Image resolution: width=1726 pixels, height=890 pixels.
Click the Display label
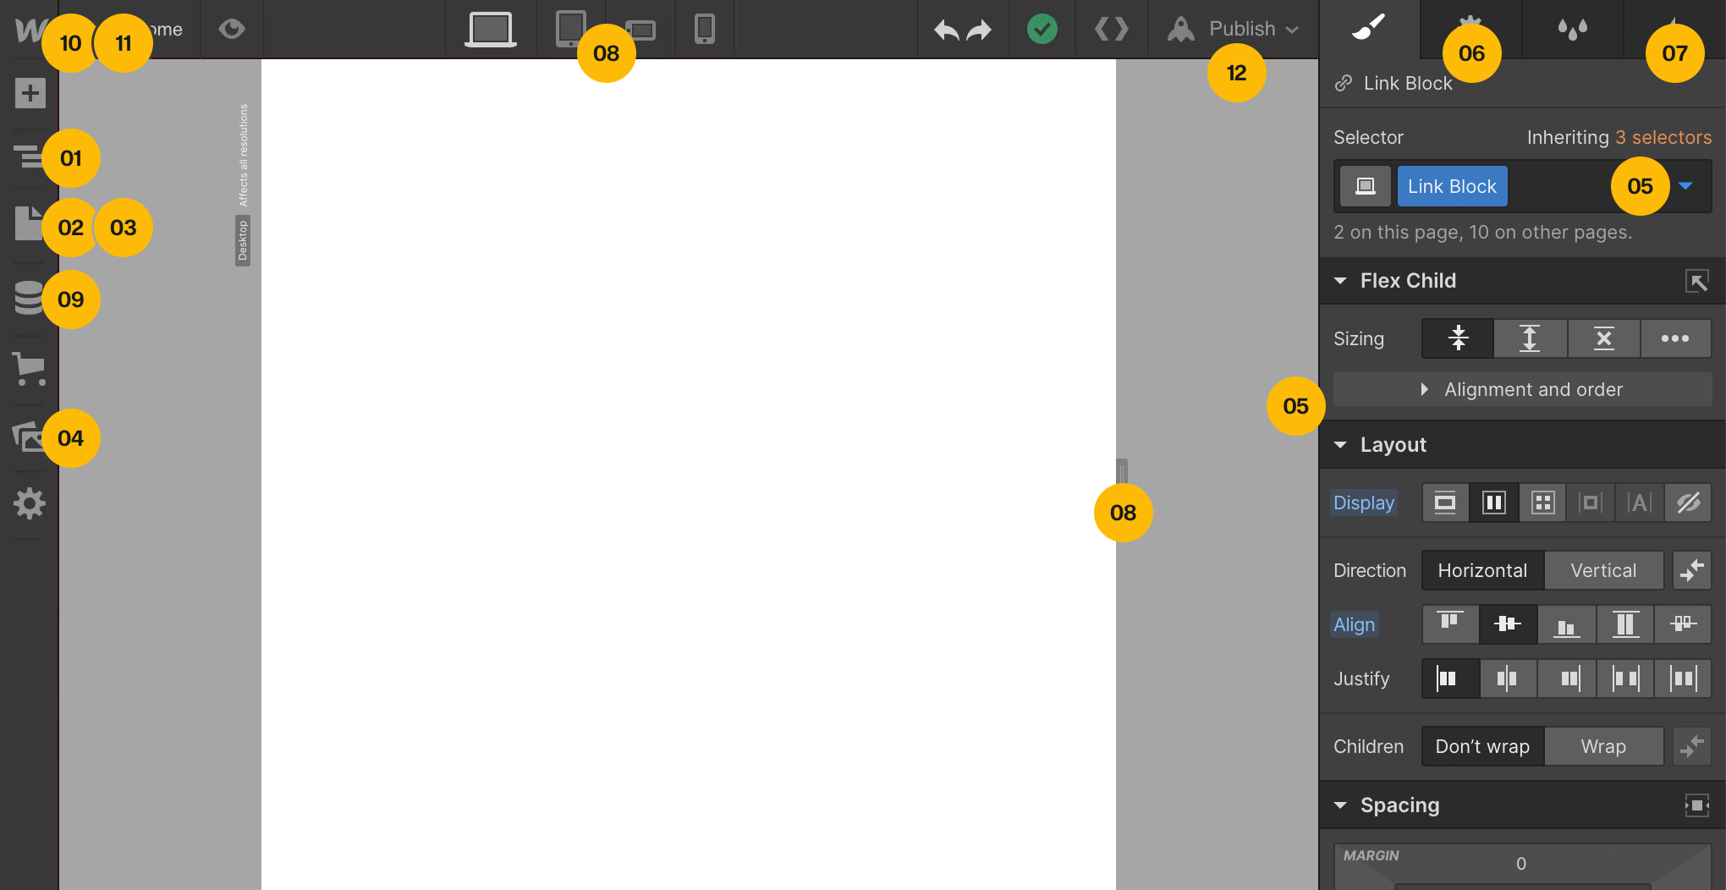tap(1363, 503)
